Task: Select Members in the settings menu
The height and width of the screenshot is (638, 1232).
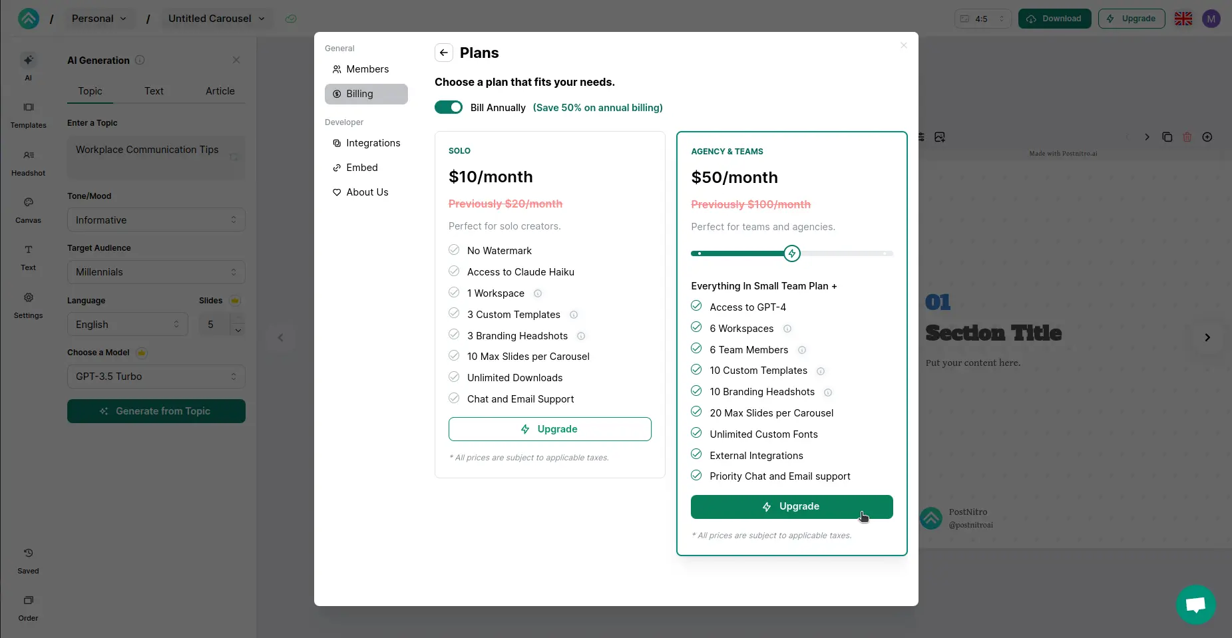Action: click(367, 69)
